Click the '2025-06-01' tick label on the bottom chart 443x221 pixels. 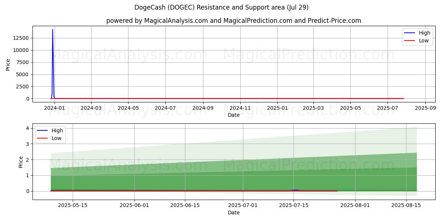134,206
